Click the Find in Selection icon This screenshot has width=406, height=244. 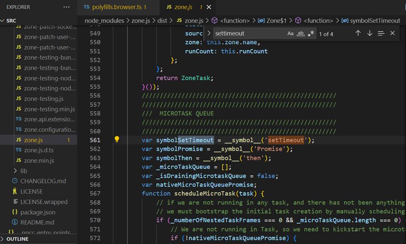pyautogui.click(x=381, y=33)
